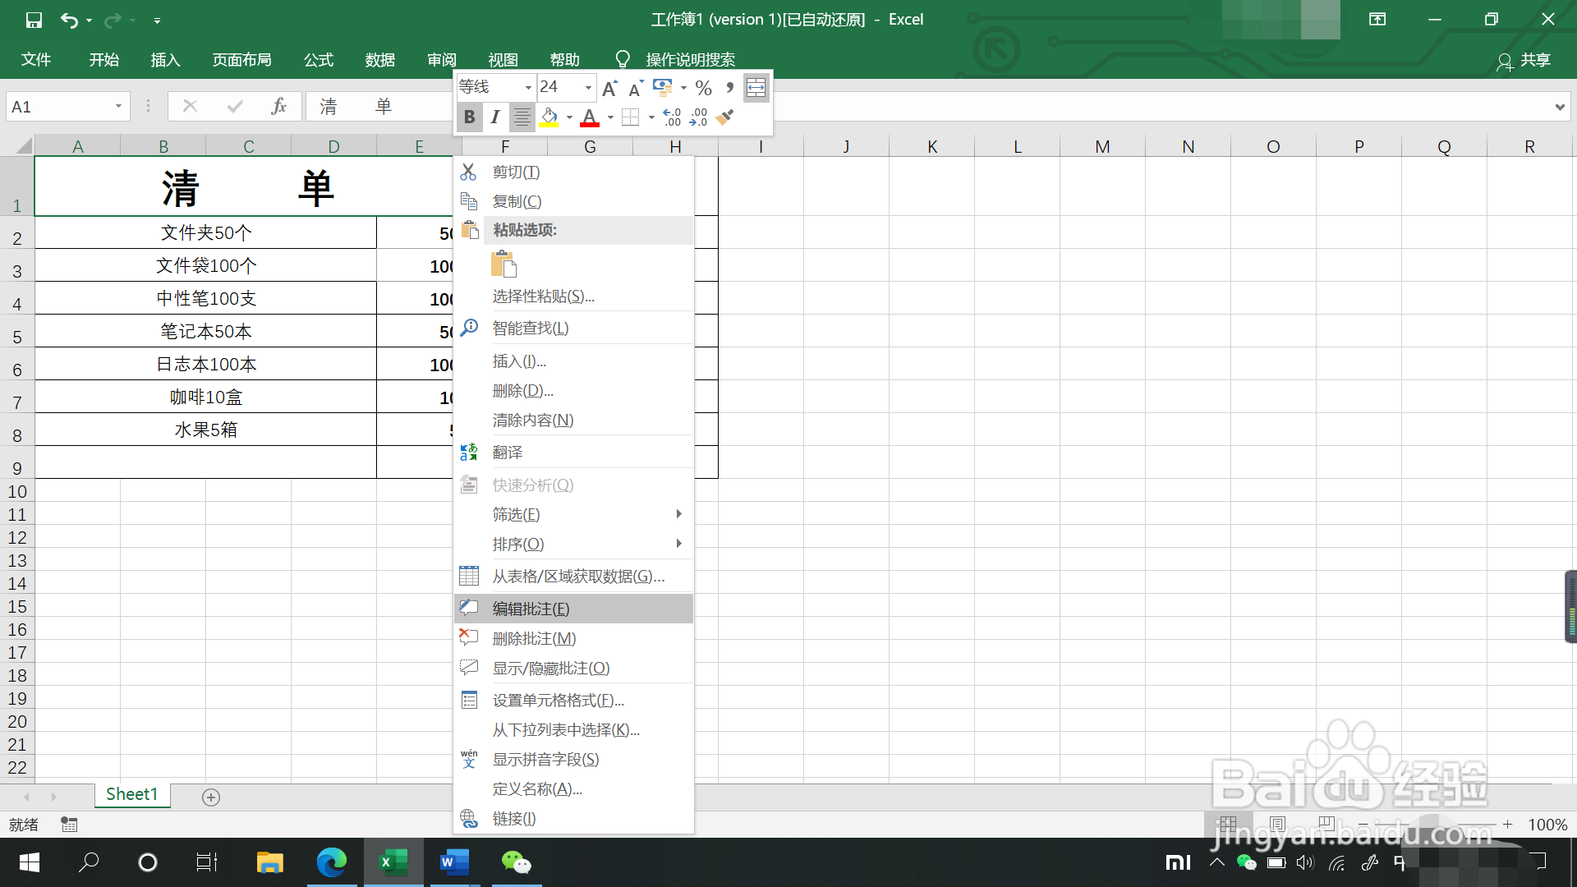Open the font size 24 dropdown
The height and width of the screenshot is (887, 1577).
click(588, 87)
